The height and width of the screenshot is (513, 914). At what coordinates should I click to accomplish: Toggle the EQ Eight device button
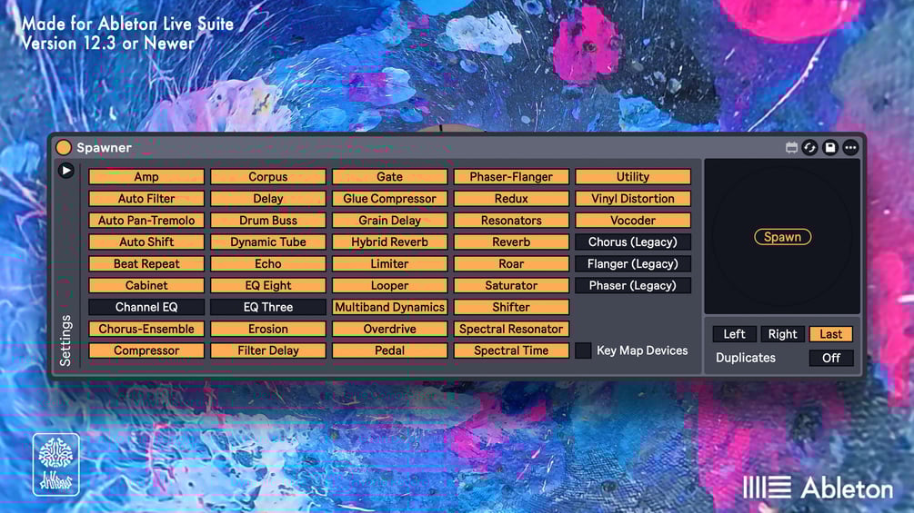click(268, 286)
